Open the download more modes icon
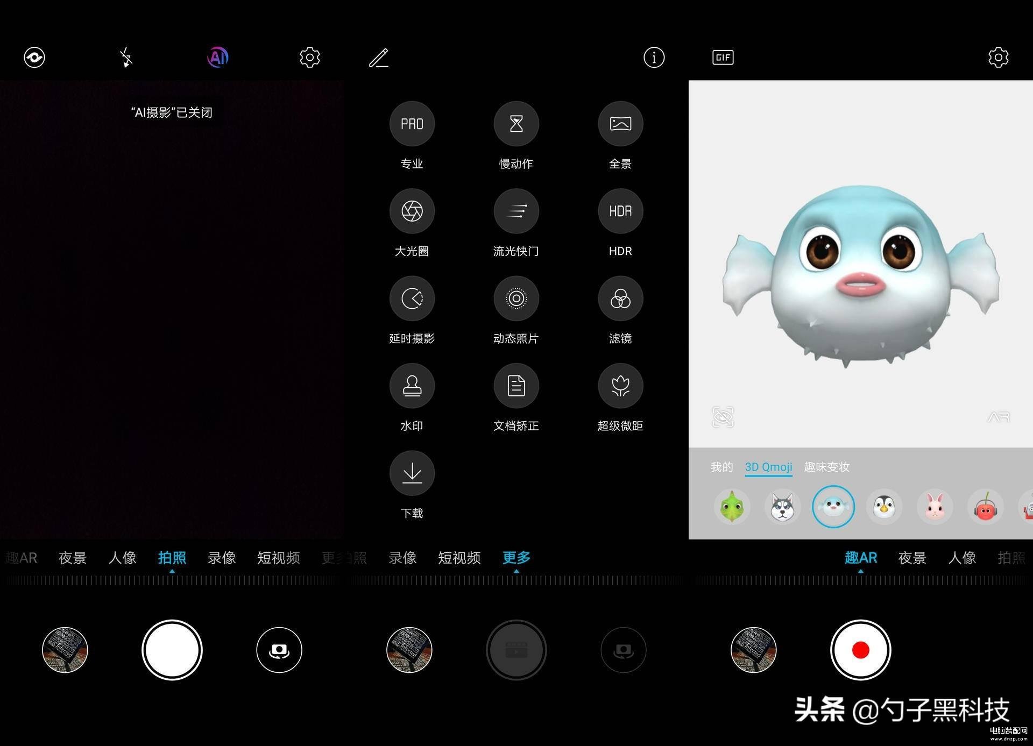1033x746 pixels. [412, 473]
